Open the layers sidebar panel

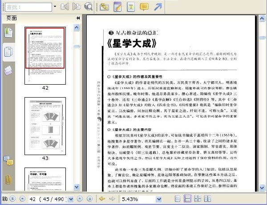click(x=8, y=70)
